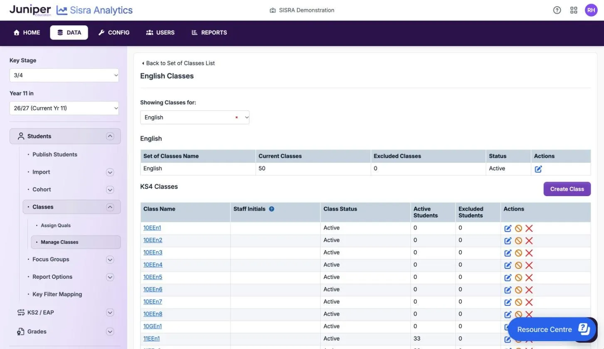This screenshot has height=349, width=604.
Task: Open the apps grid icon
Action: point(574,10)
